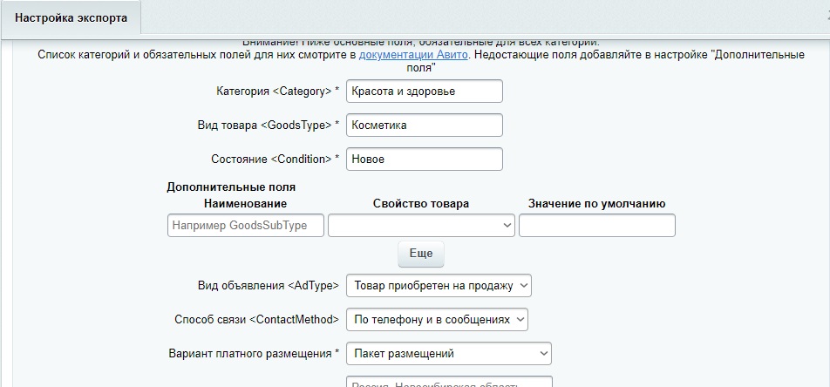The width and height of the screenshot is (830, 387).
Task: Click the Категория field with Красота и здоровье
Action: click(x=424, y=92)
